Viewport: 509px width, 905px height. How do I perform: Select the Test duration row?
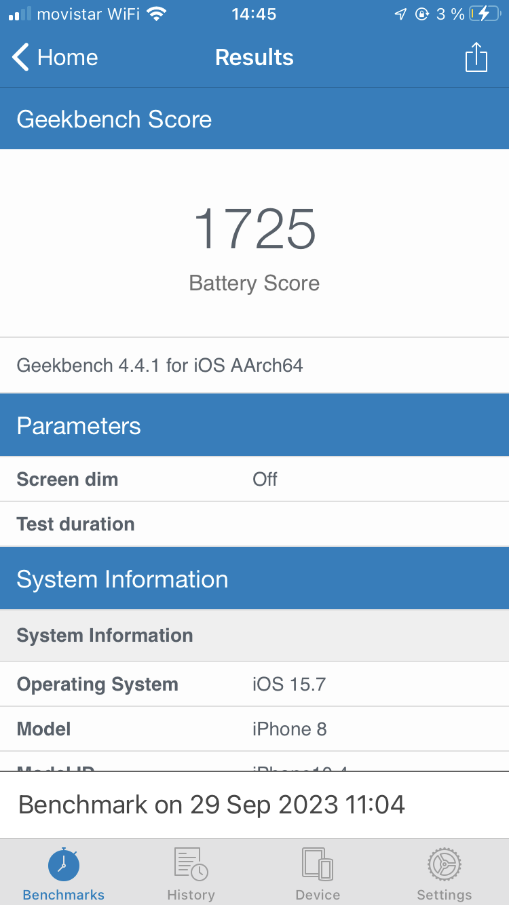pyautogui.click(x=254, y=524)
